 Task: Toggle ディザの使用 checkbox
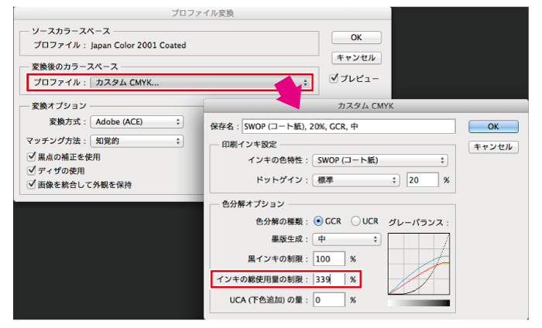click(x=32, y=170)
